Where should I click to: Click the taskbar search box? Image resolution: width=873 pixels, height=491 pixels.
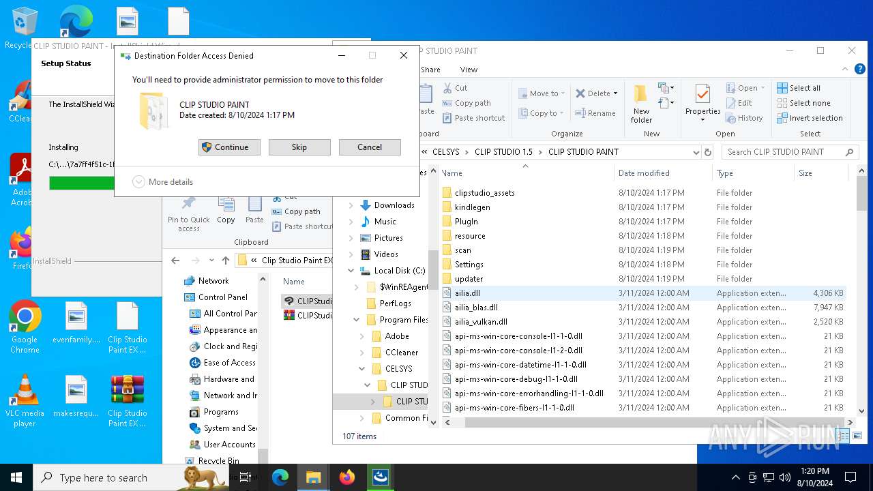click(132, 477)
